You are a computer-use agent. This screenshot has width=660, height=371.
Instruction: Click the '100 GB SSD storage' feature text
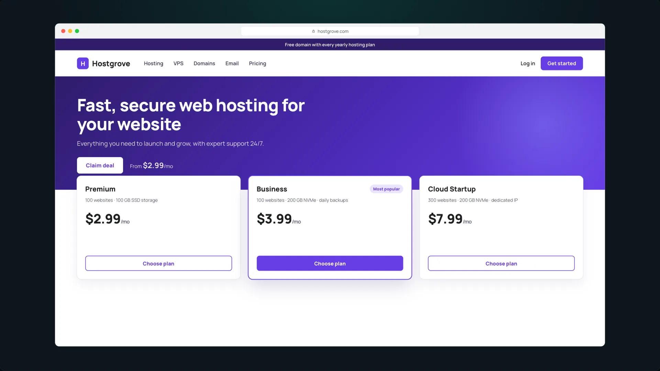[x=137, y=200]
